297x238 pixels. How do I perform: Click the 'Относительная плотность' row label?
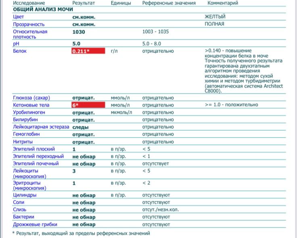[x=30, y=34]
